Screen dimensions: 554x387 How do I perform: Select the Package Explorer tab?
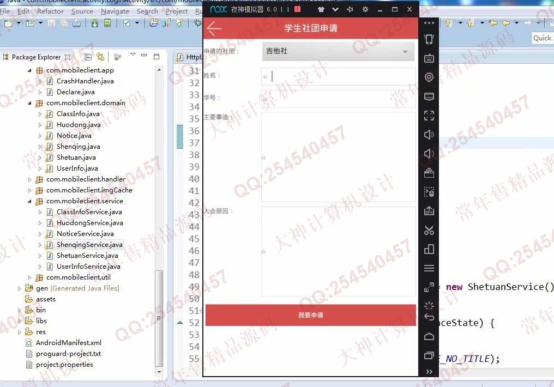pos(37,57)
